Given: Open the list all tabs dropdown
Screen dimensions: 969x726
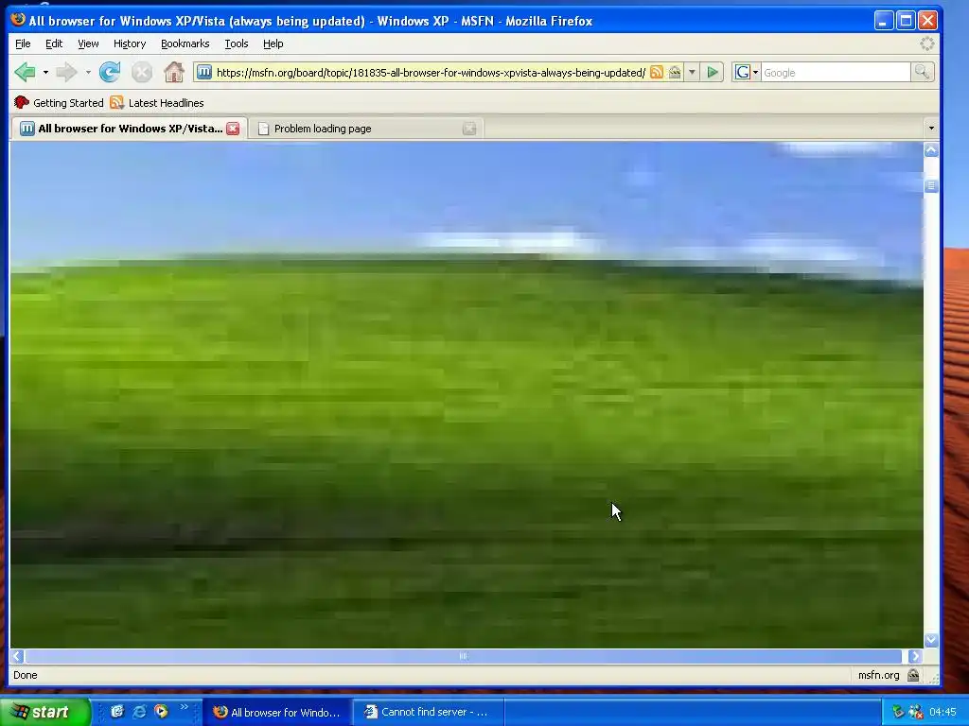Looking at the screenshot, I should (931, 129).
